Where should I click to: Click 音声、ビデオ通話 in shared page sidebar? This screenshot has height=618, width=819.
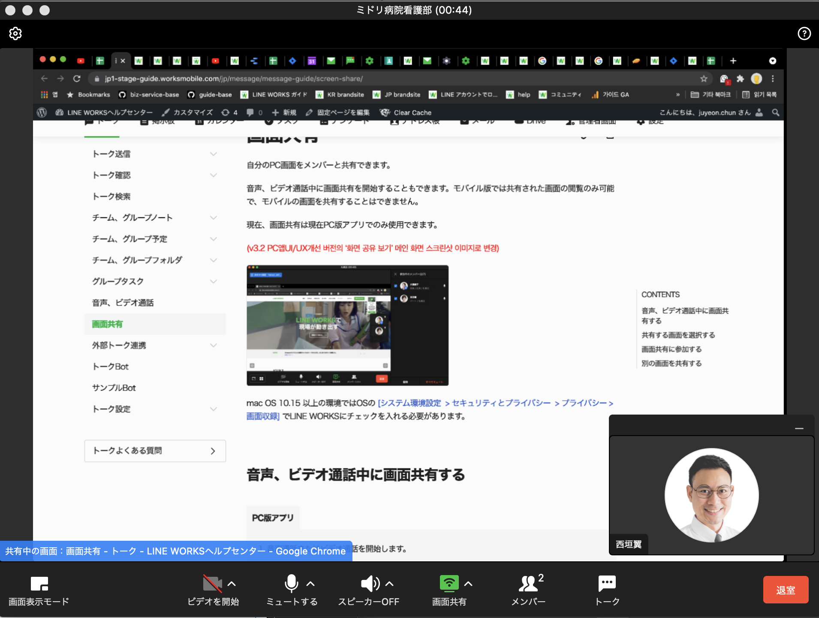coord(123,303)
